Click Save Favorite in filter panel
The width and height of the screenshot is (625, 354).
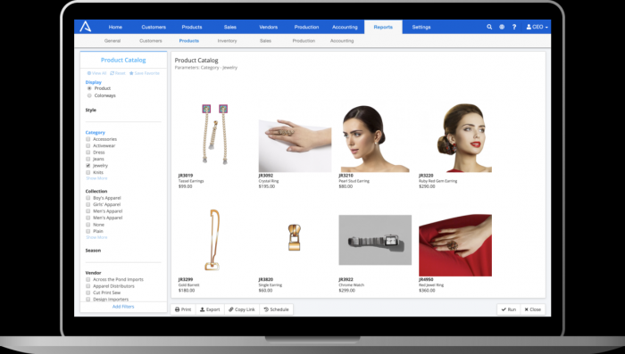click(145, 73)
